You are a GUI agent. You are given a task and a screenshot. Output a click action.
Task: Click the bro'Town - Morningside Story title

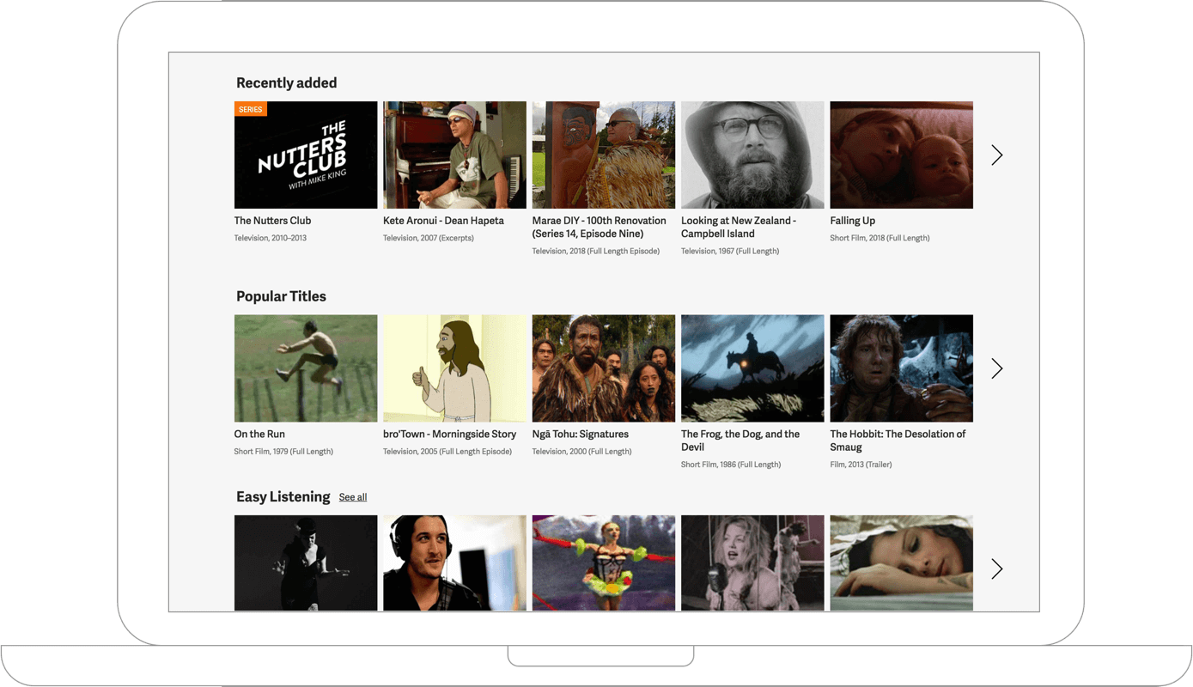[449, 435]
